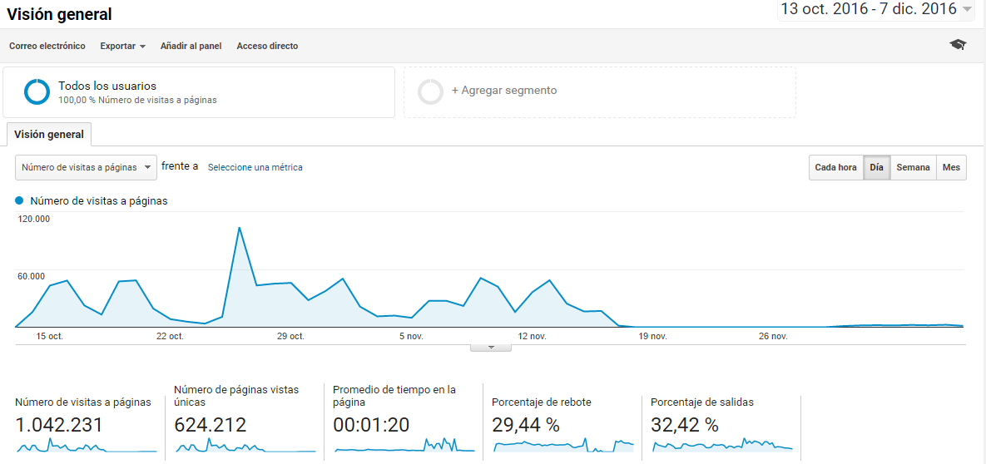
Task: Click the 19 nov. axis label
Action: coord(652,337)
